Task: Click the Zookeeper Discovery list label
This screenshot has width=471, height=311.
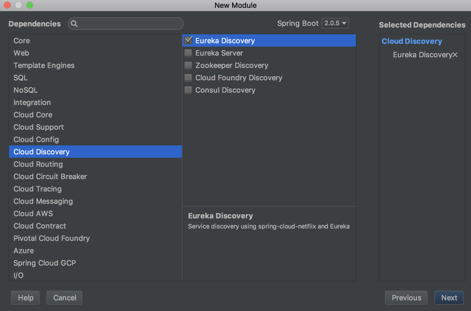Action: [x=232, y=65]
